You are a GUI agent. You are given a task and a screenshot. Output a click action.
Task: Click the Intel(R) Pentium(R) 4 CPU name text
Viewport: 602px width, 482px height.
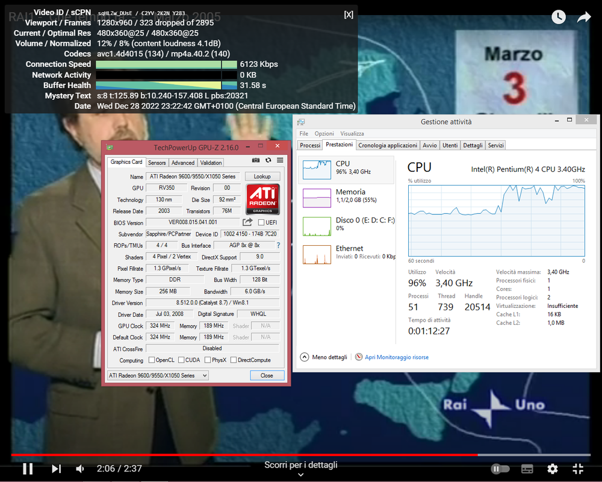tap(528, 169)
